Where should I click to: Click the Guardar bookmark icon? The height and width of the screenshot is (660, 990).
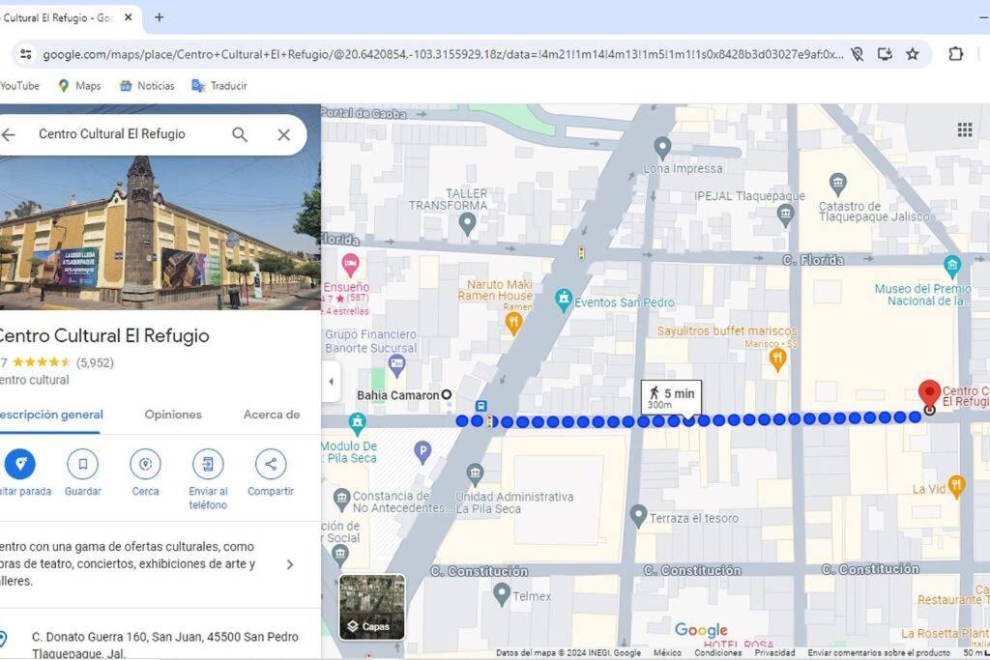pos(83,465)
